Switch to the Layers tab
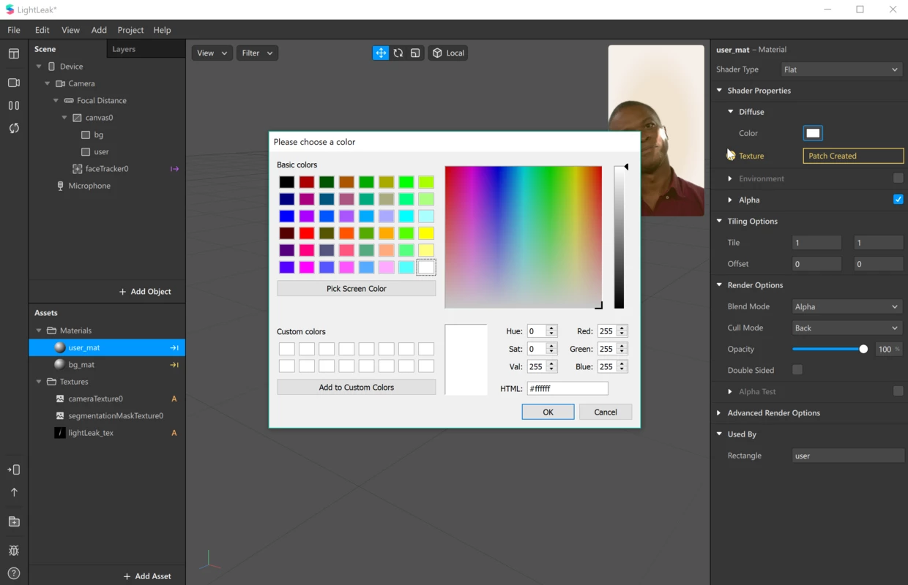 tap(124, 49)
